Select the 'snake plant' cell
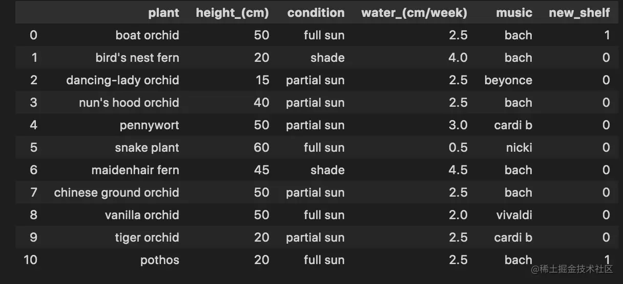 click(147, 148)
